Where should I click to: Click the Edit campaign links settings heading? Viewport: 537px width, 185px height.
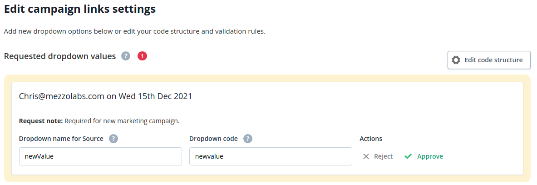point(80,9)
